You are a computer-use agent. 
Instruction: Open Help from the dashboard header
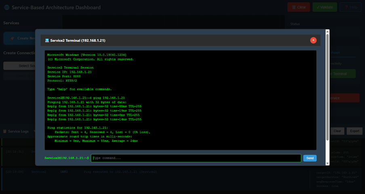point(351,7)
